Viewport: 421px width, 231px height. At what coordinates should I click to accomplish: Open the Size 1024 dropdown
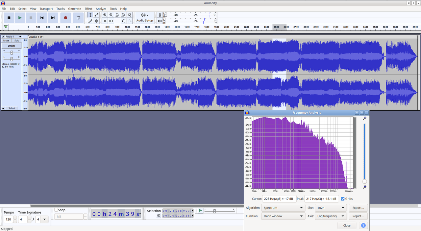click(331, 208)
